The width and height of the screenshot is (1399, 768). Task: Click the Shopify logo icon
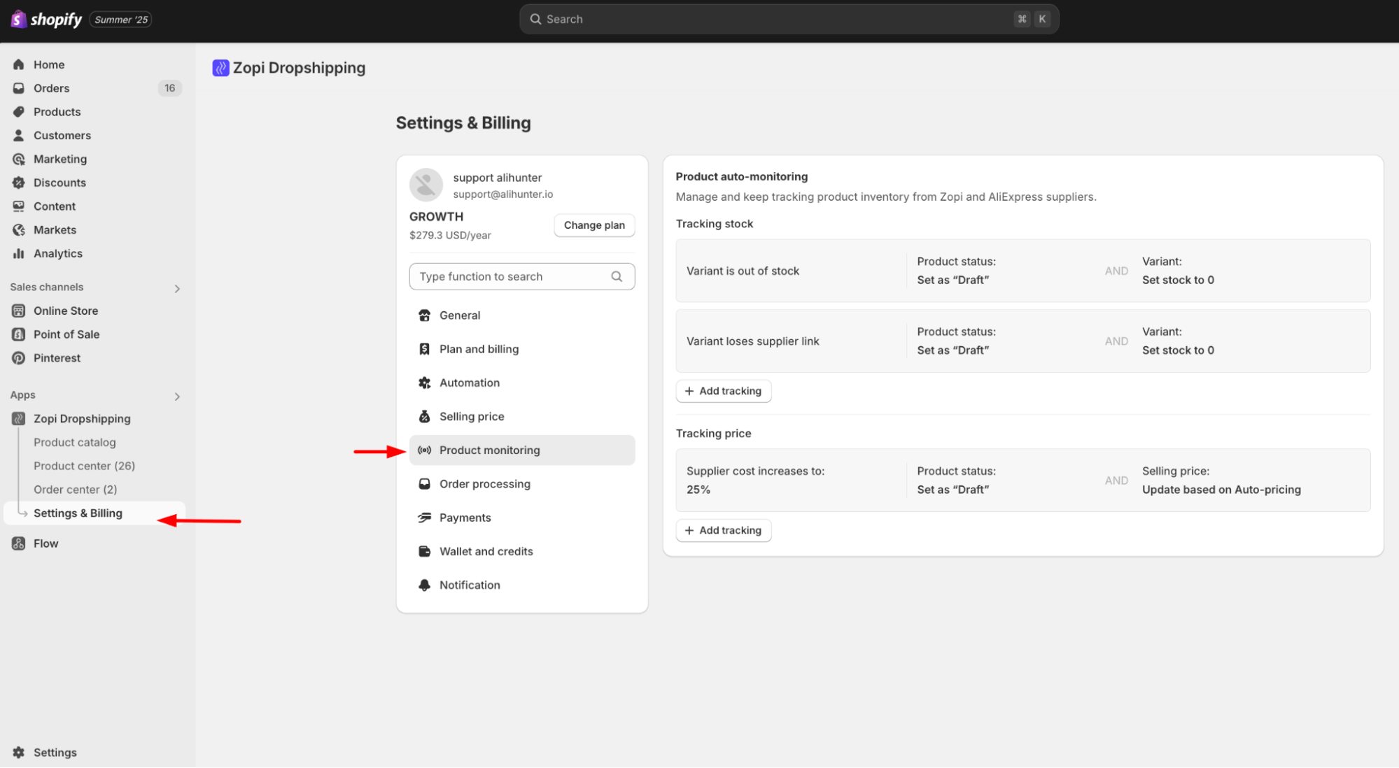tap(18, 19)
